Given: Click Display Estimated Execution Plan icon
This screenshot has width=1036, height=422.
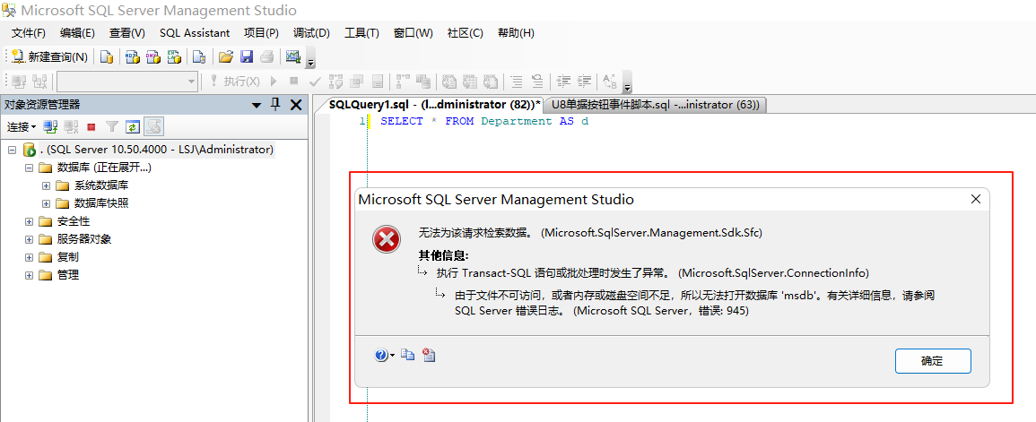Looking at the screenshot, I should coord(335,82).
